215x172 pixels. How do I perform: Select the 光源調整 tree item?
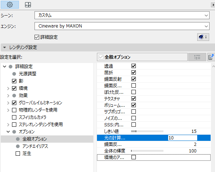[28, 74]
